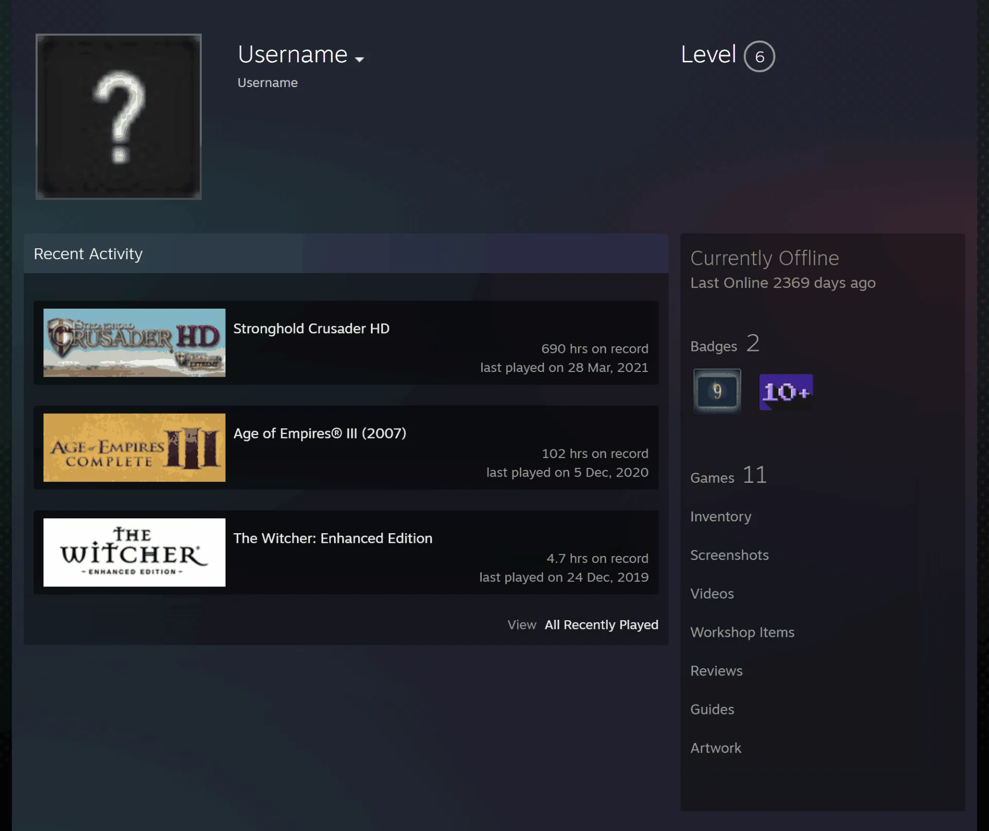Screen dimensions: 989x831
Task: Open the Years of Service 9 badge
Action: point(717,392)
